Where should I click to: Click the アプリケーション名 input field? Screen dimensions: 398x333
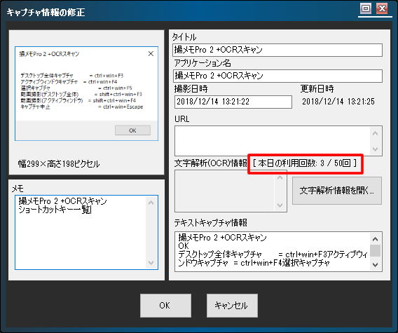coord(277,76)
